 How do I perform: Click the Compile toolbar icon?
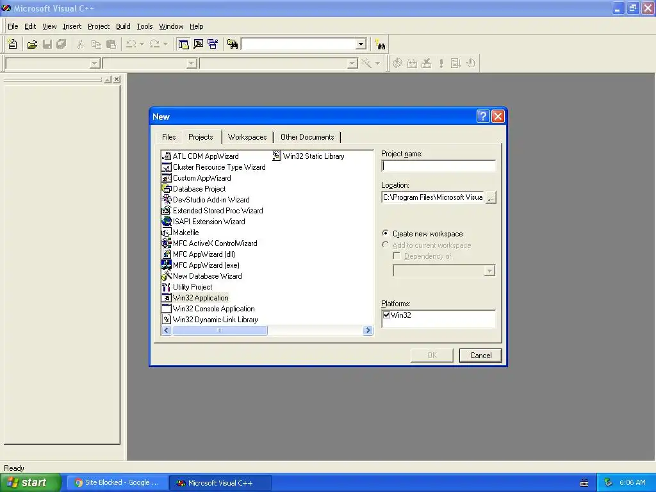click(x=397, y=63)
